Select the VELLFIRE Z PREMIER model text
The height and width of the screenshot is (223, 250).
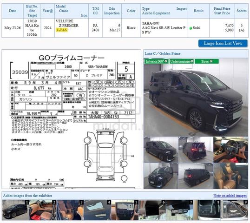(67, 23)
